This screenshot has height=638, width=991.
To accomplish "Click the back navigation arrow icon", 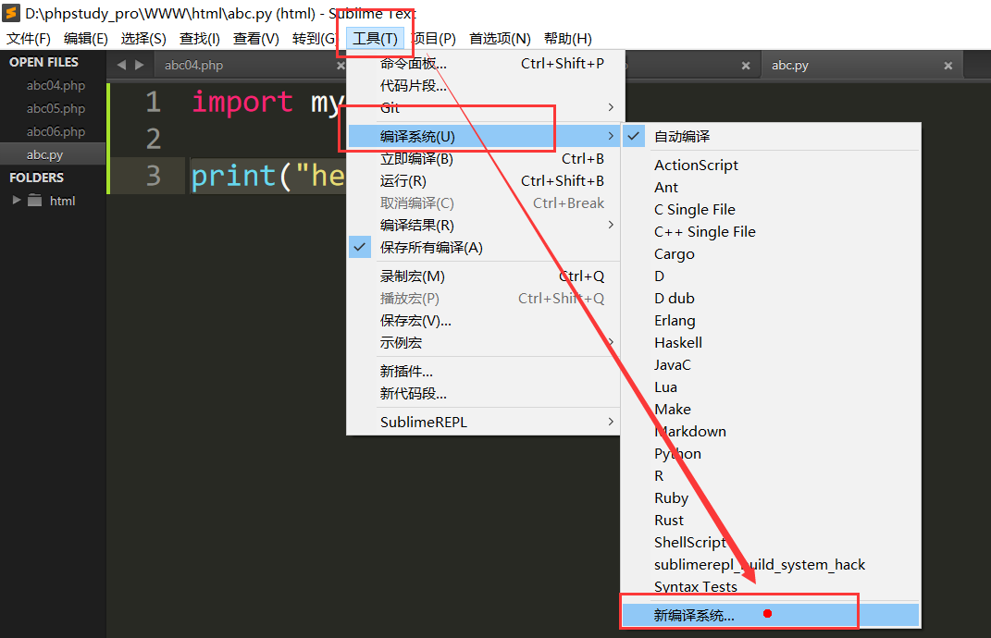I will pyautogui.click(x=121, y=64).
